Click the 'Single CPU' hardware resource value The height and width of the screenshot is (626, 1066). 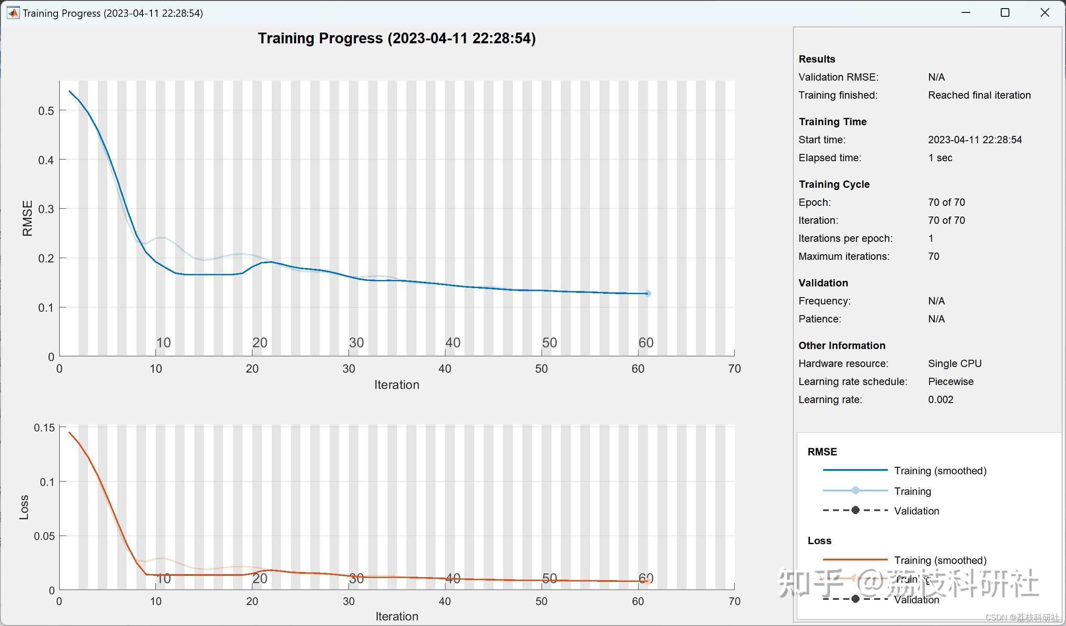[954, 364]
